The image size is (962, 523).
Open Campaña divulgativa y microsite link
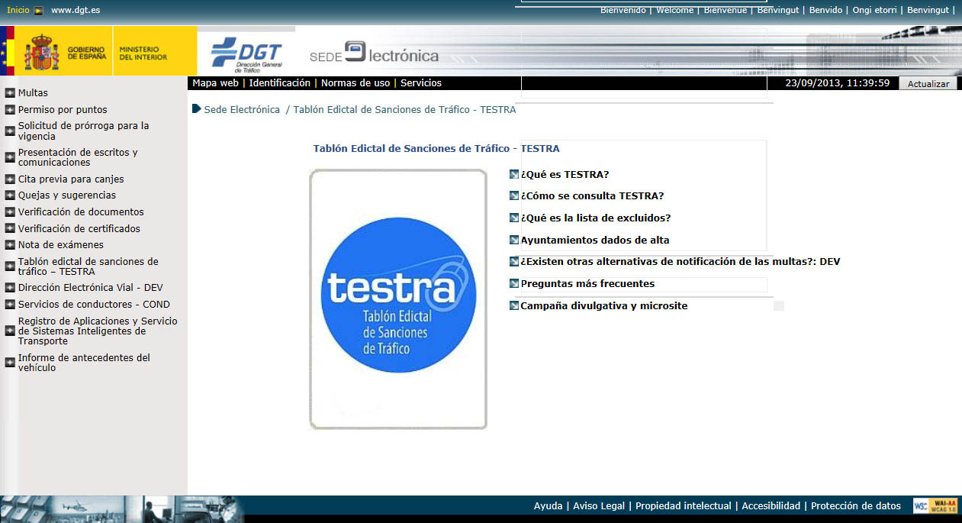click(604, 306)
